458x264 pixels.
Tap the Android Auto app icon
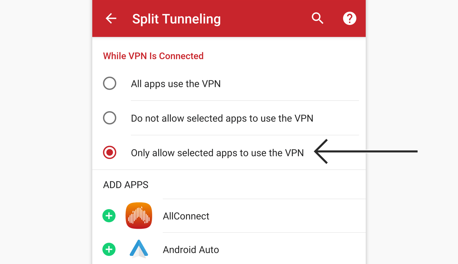pyautogui.click(x=139, y=249)
